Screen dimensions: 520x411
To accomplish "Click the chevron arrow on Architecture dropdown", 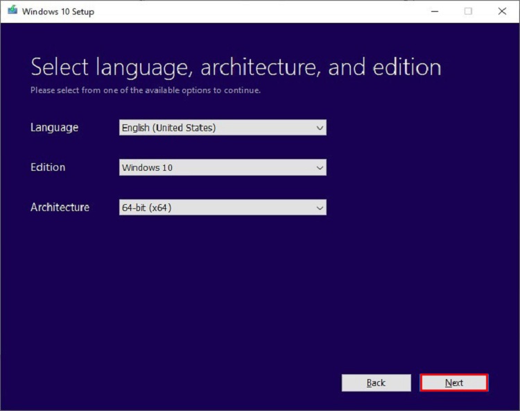I will pyautogui.click(x=319, y=207).
